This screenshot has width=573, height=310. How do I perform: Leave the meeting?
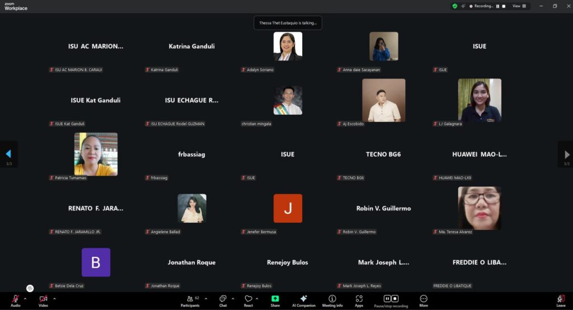pyautogui.click(x=561, y=299)
